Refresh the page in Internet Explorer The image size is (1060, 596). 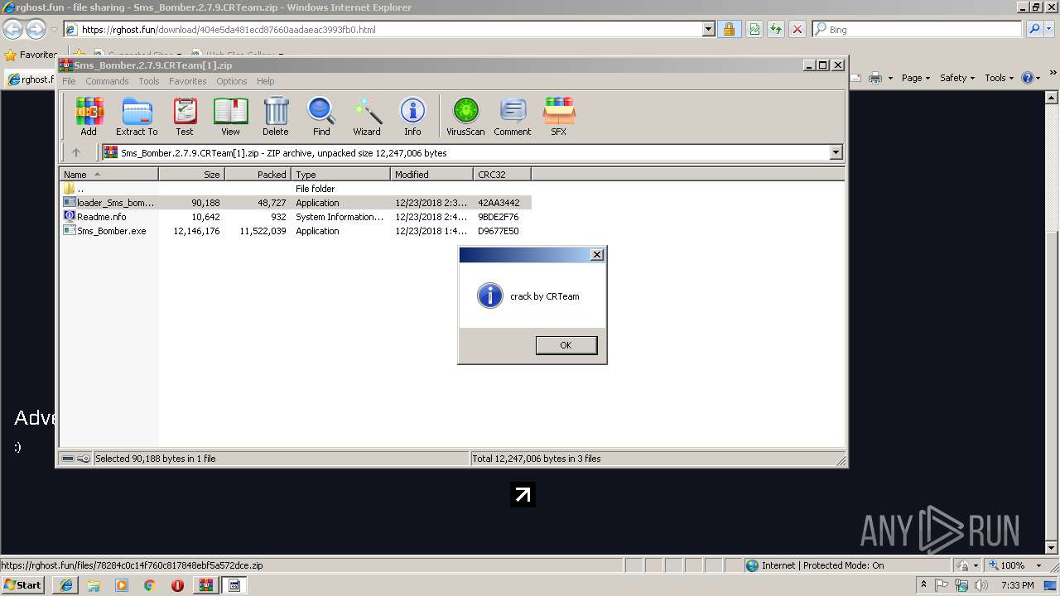(775, 30)
